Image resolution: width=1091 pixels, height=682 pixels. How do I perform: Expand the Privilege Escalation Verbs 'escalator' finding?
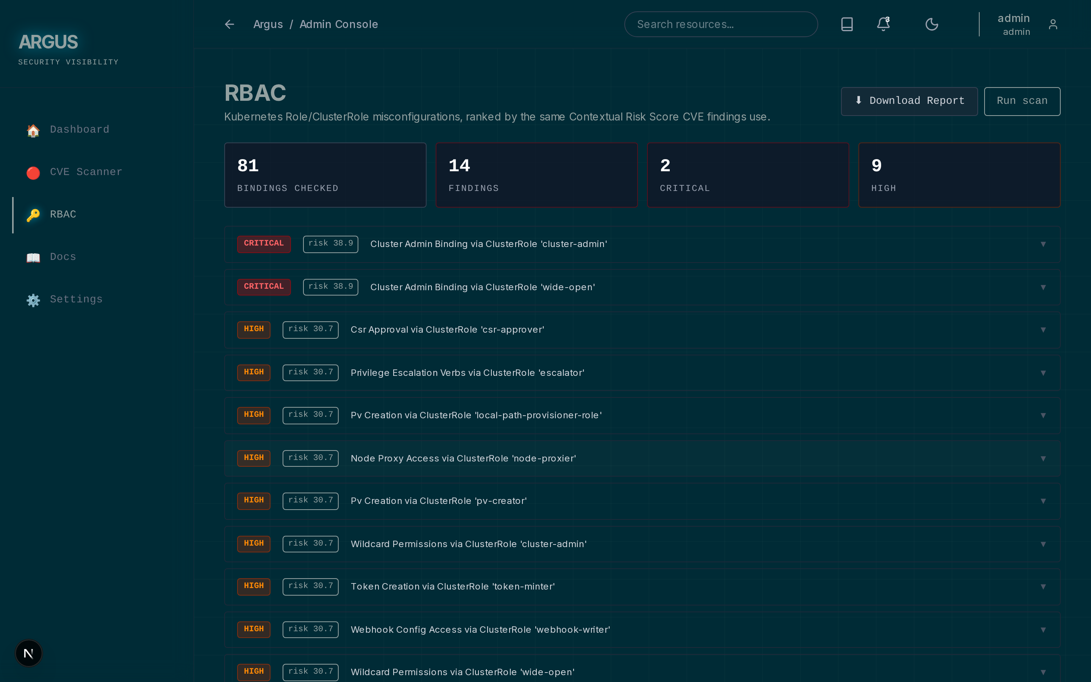pyautogui.click(x=642, y=373)
